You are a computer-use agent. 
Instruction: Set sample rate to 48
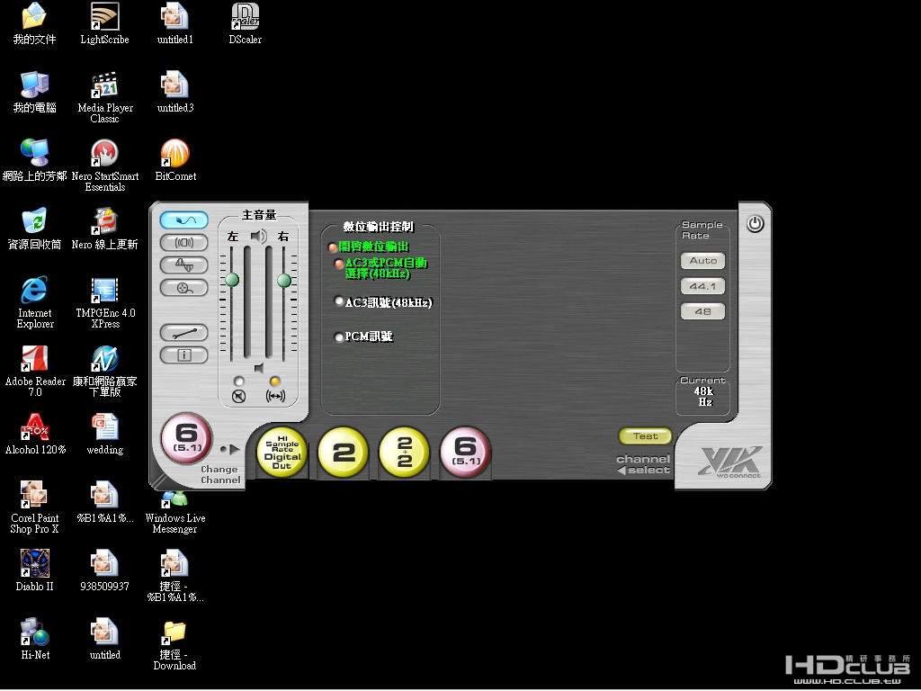703,311
